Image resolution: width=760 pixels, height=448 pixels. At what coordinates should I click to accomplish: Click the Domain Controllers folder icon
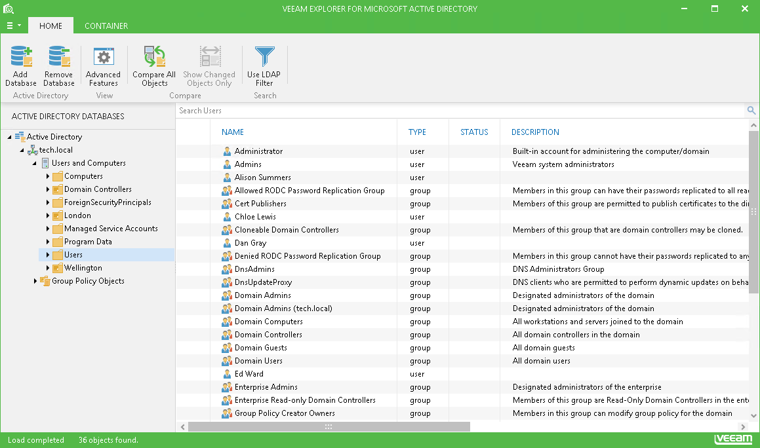click(x=58, y=189)
